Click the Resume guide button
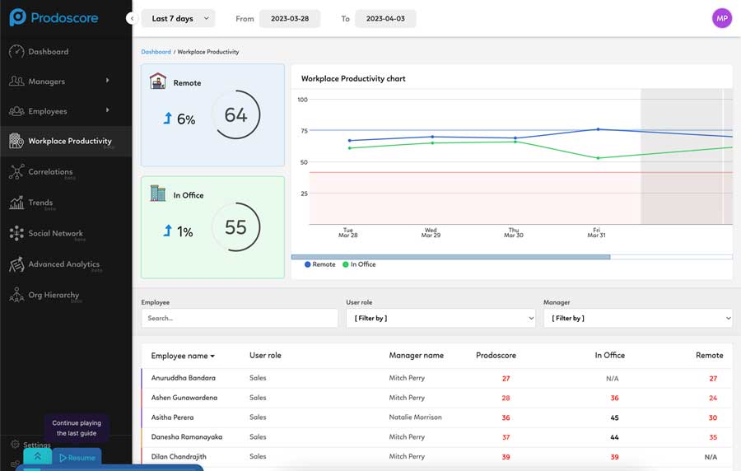Viewport: 741px width, 471px height. point(77,457)
